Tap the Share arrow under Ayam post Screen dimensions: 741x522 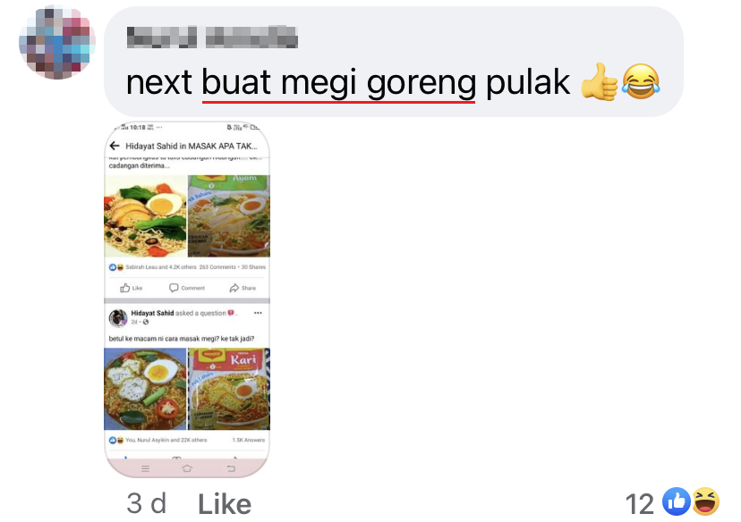243,288
